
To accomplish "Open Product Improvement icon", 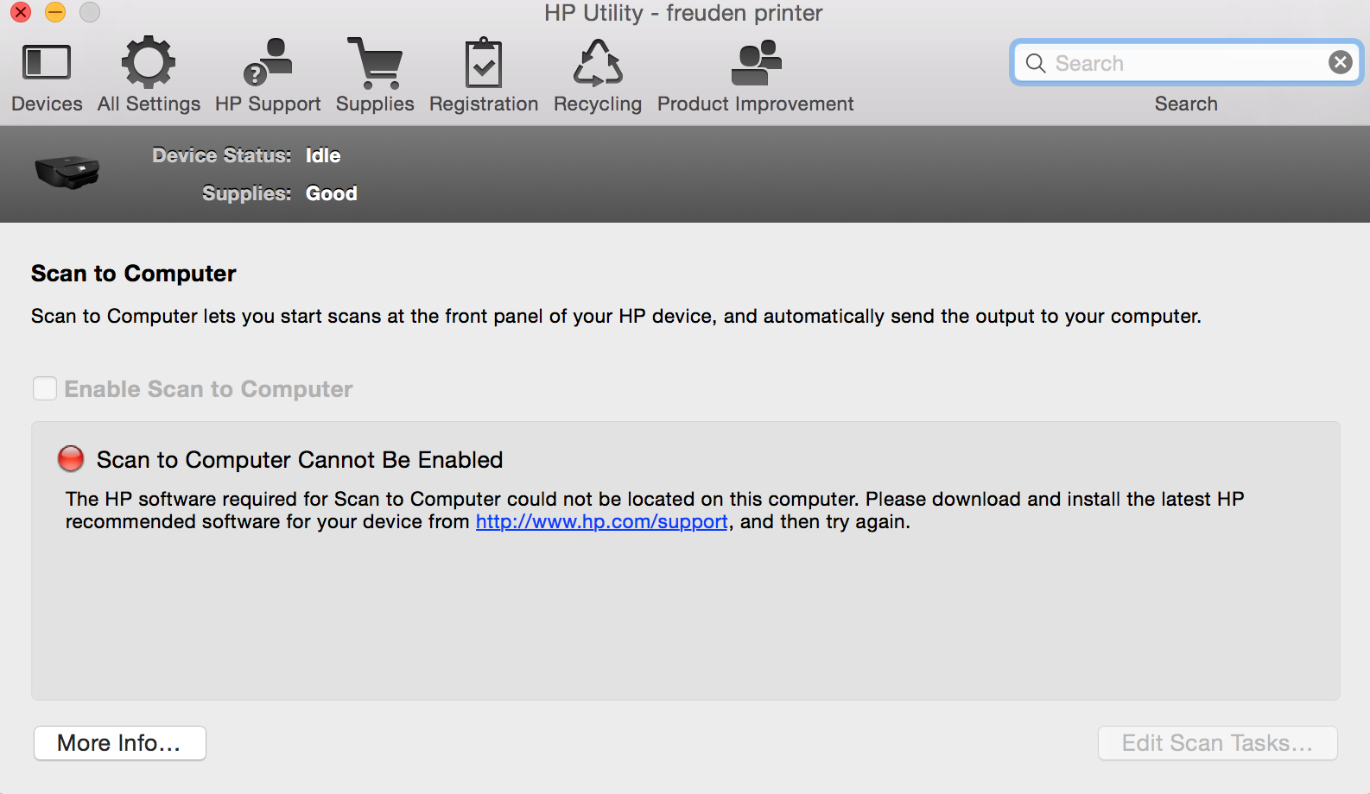I will coord(756,63).
